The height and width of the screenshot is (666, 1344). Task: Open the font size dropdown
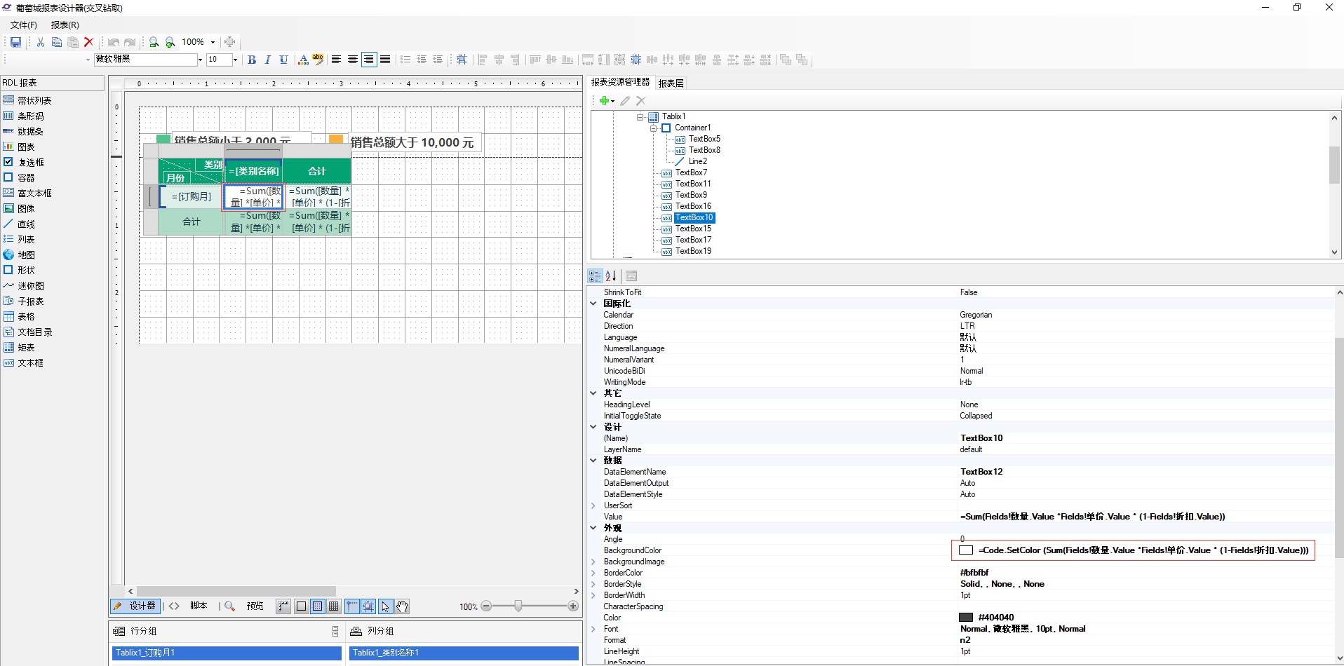click(x=235, y=60)
